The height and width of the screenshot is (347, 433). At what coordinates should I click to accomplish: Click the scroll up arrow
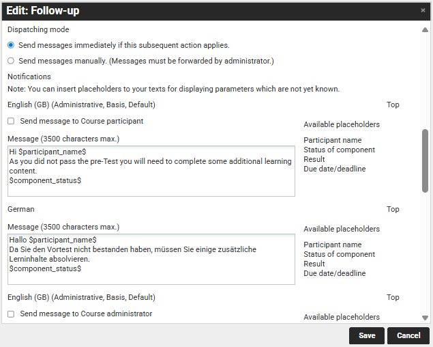coord(425,30)
